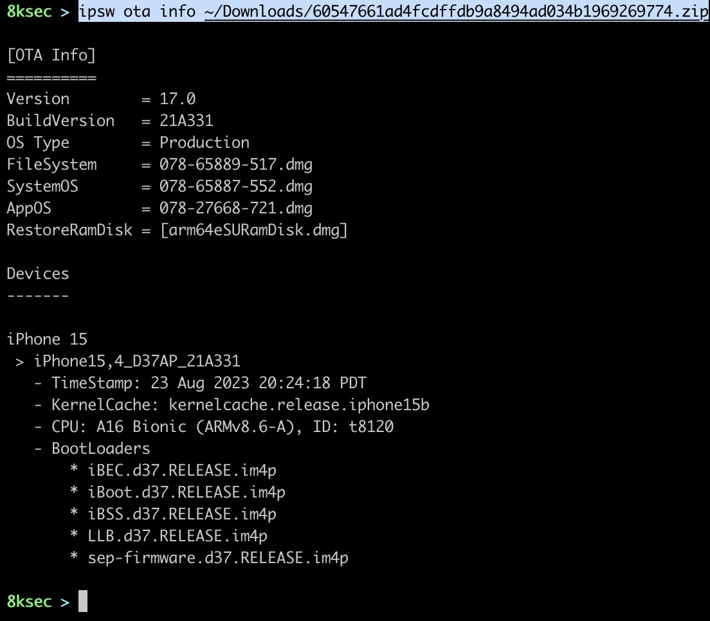Click the sep-firmware.d37.RELEASE.im4p entry
The image size is (710, 621).
[218, 558]
